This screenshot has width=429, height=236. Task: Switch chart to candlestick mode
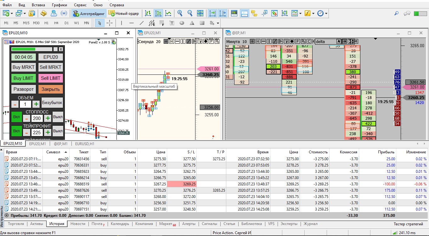pyautogui.click(x=158, y=13)
